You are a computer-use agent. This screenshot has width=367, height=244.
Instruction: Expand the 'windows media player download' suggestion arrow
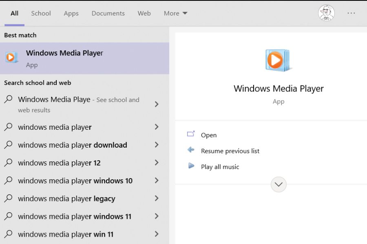pyautogui.click(x=157, y=145)
